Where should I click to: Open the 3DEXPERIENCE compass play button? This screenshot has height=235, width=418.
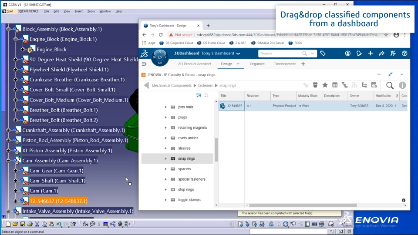(160, 57)
